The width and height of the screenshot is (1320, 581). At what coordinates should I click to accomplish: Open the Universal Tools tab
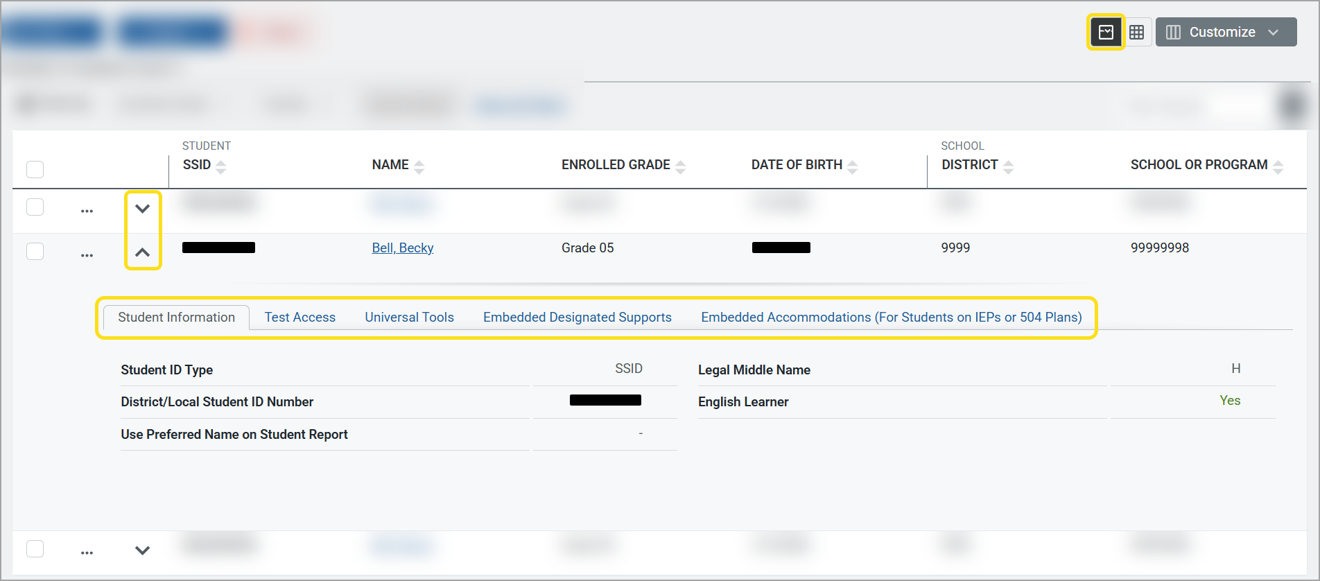409,317
